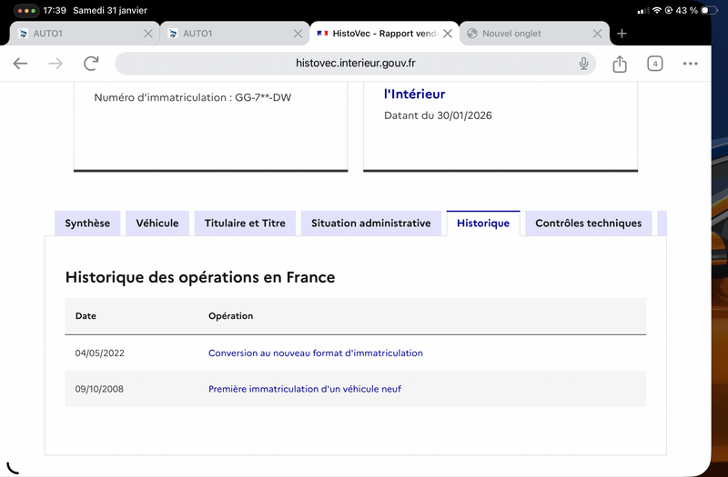Tap the browser back arrow
This screenshot has height=477, width=728.
pos(20,64)
